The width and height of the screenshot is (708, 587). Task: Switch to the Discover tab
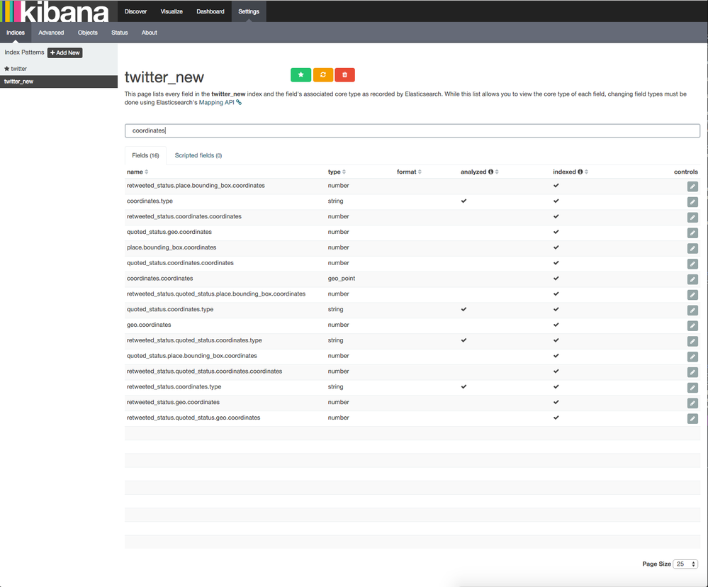[x=135, y=11]
